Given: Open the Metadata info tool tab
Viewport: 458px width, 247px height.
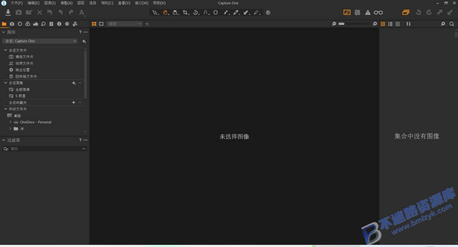Looking at the screenshot, I should click(59, 24).
